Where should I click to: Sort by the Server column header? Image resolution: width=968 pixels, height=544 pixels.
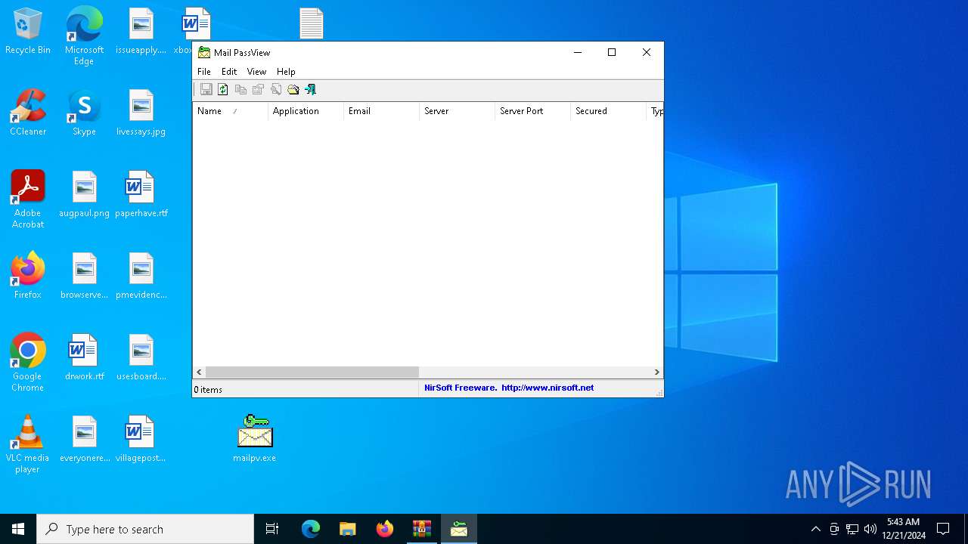(458, 111)
